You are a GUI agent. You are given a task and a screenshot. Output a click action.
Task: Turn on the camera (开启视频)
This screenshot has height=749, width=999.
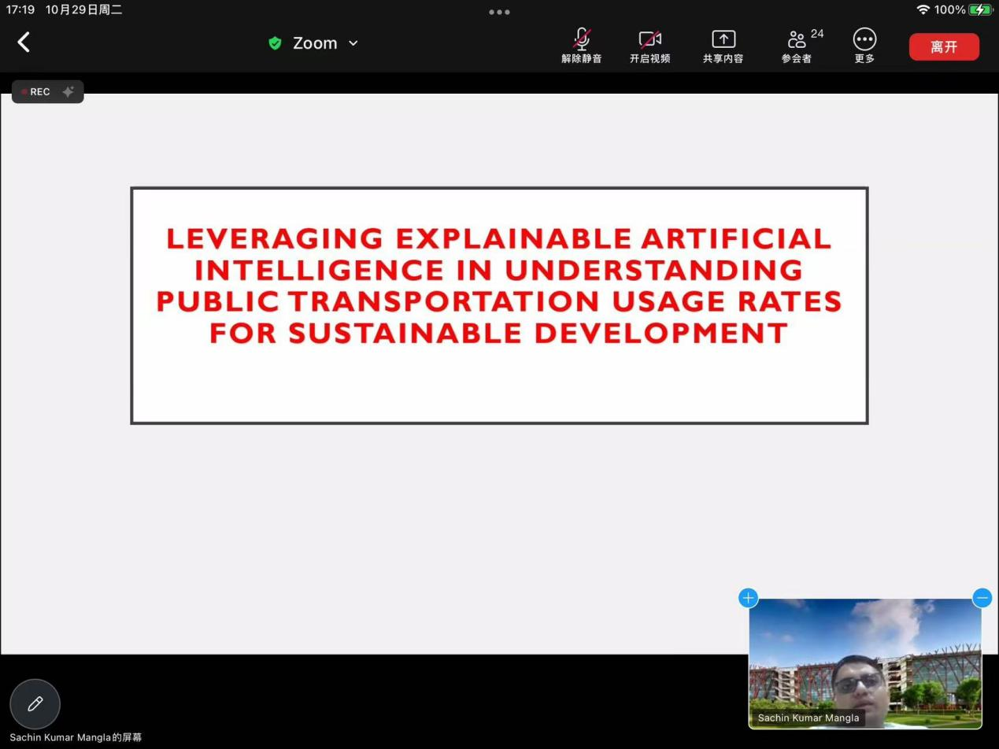point(649,46)
